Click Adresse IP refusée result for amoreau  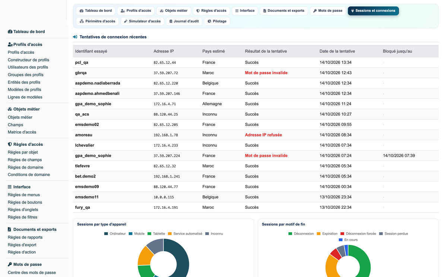pos(263,135)
